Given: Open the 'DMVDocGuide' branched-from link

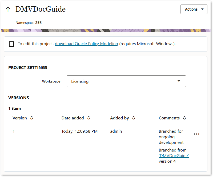Looking at the screenshot, I should (174, 156).
